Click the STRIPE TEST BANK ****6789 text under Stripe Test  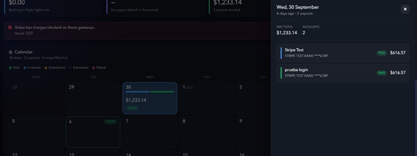coord(306,56)
